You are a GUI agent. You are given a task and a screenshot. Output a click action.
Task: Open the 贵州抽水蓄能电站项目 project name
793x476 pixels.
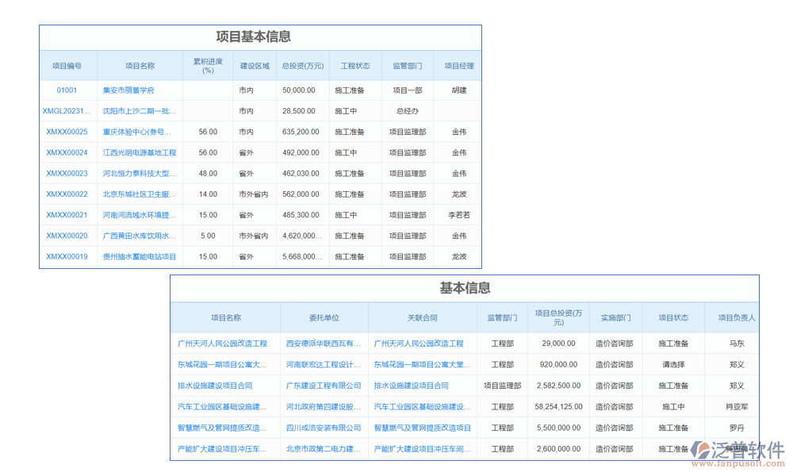click(x=140, y=255)
